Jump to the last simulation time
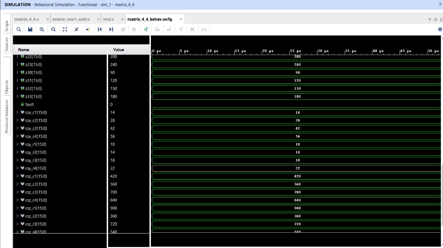The width and height of the screenshot is (443, 248). pyautogui.click(x=111, y=29)
